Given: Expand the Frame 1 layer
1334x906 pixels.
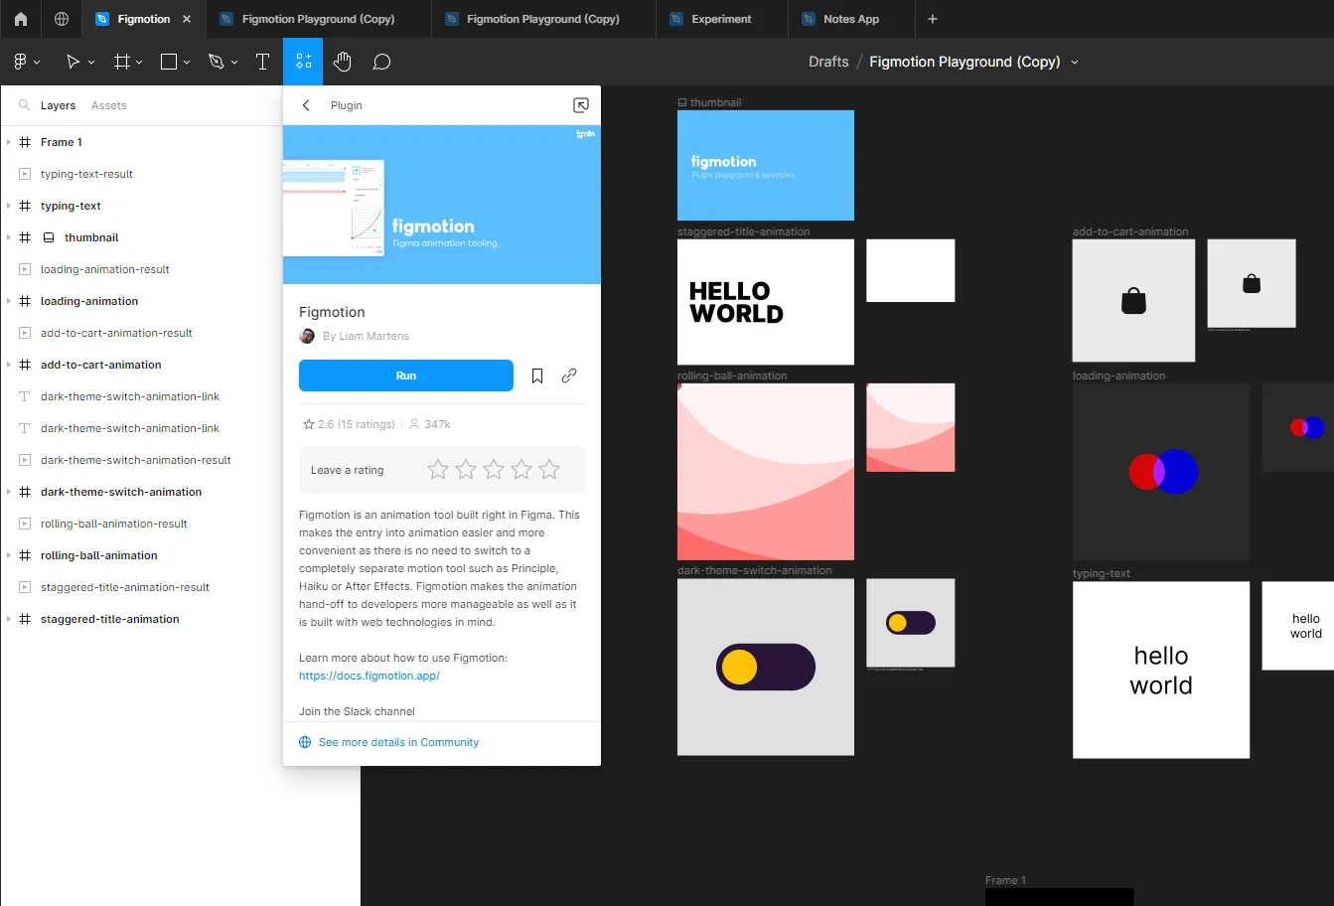Looking at the screenshot, I should point(9,142).
